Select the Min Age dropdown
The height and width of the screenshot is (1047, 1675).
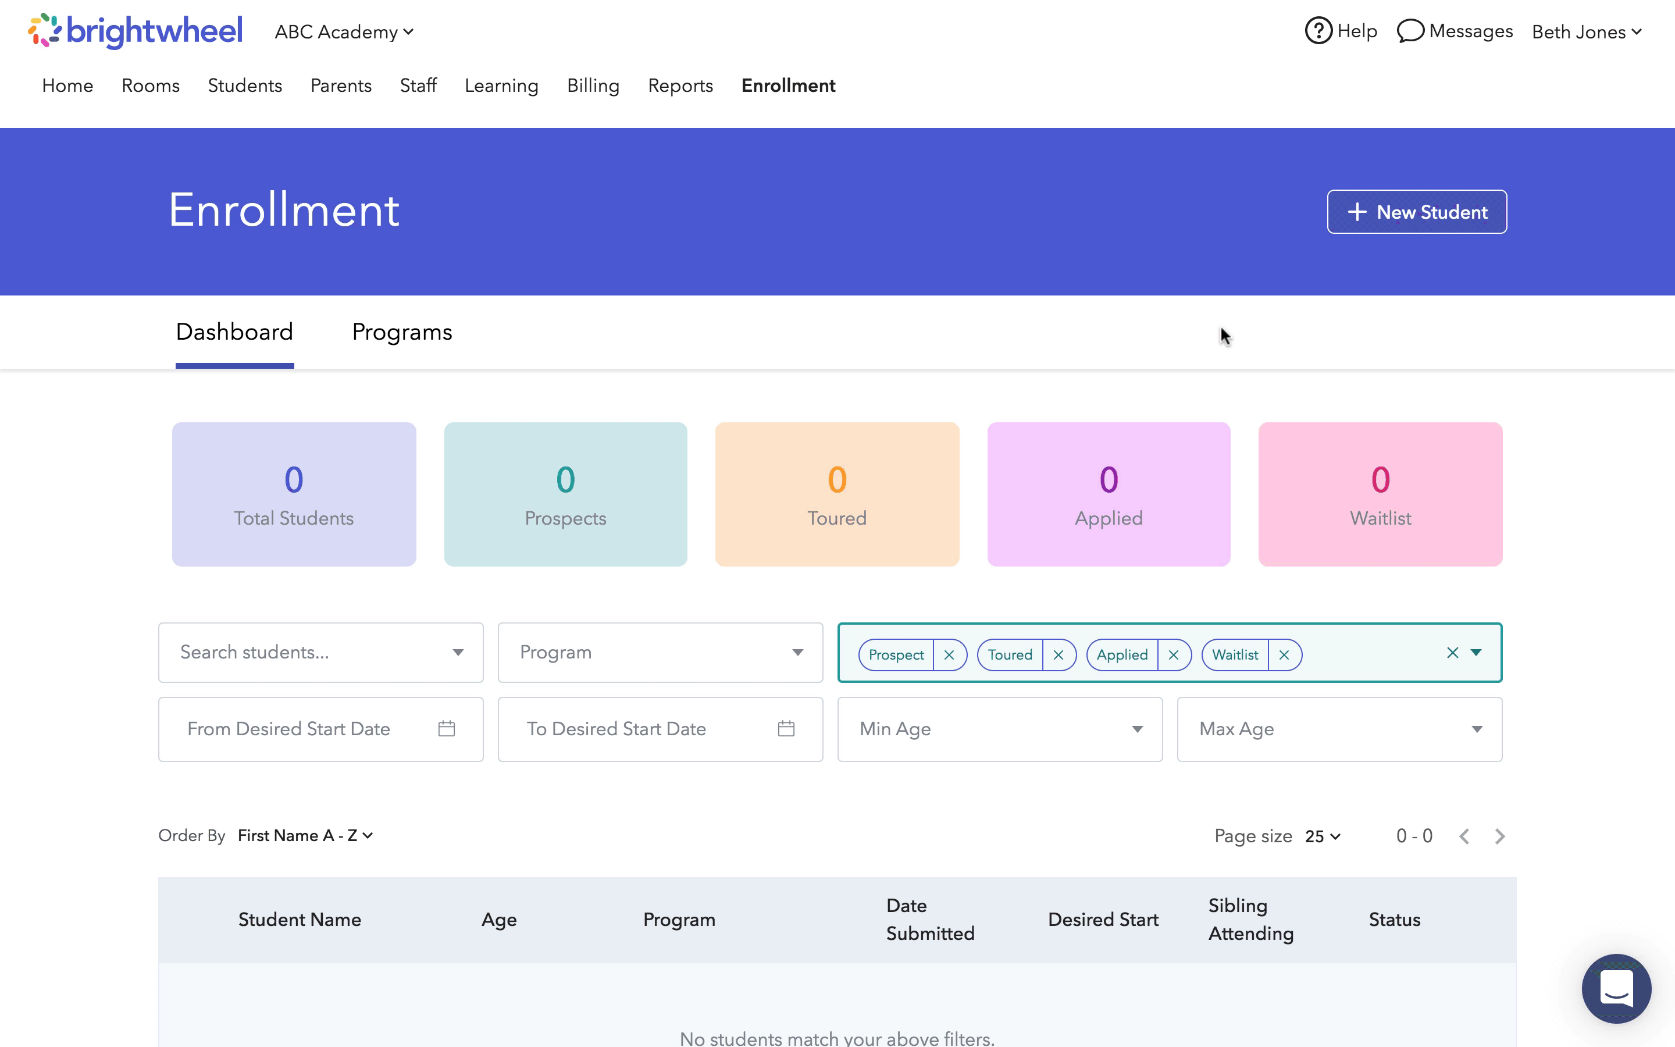(x=1000, y=729)
